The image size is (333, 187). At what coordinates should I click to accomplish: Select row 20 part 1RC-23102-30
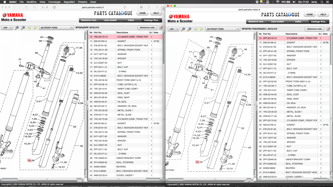click(x=125, y=80)
